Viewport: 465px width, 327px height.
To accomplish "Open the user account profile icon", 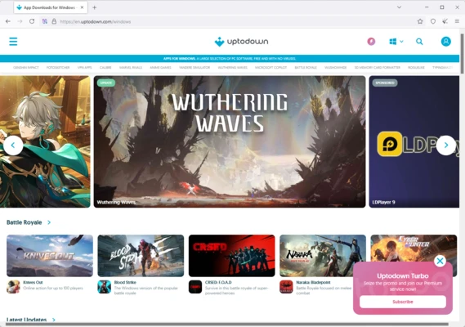I will coord(445,42).
